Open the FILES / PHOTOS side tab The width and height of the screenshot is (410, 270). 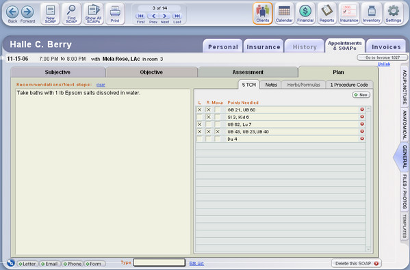coord(405,191)
